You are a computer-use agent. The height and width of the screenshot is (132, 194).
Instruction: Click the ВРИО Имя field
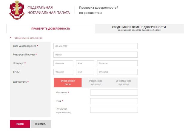point(85,72)
